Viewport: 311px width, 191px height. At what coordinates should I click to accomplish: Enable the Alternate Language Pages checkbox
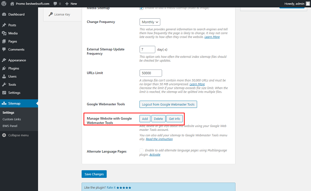tap(142, 150)
